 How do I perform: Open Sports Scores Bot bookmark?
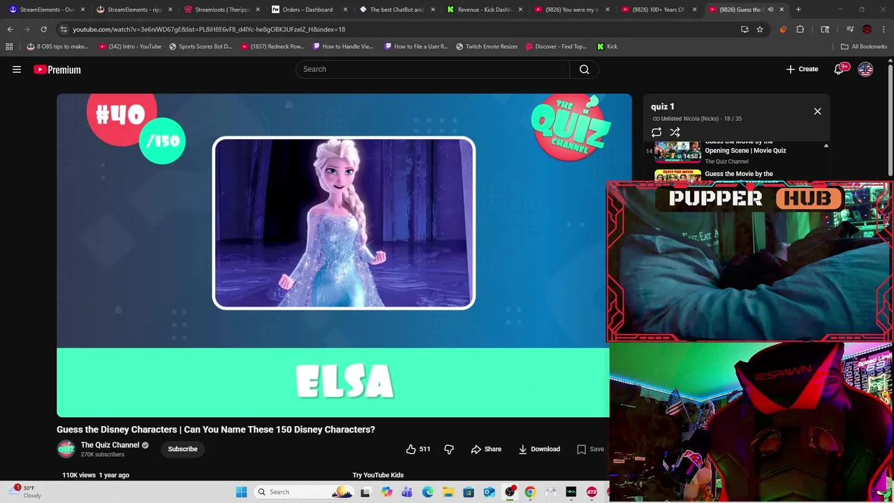click(x=200, y=46)
